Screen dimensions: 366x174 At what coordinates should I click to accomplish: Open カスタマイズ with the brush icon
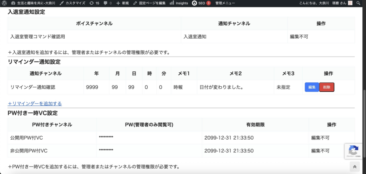[x=62, y=3]
